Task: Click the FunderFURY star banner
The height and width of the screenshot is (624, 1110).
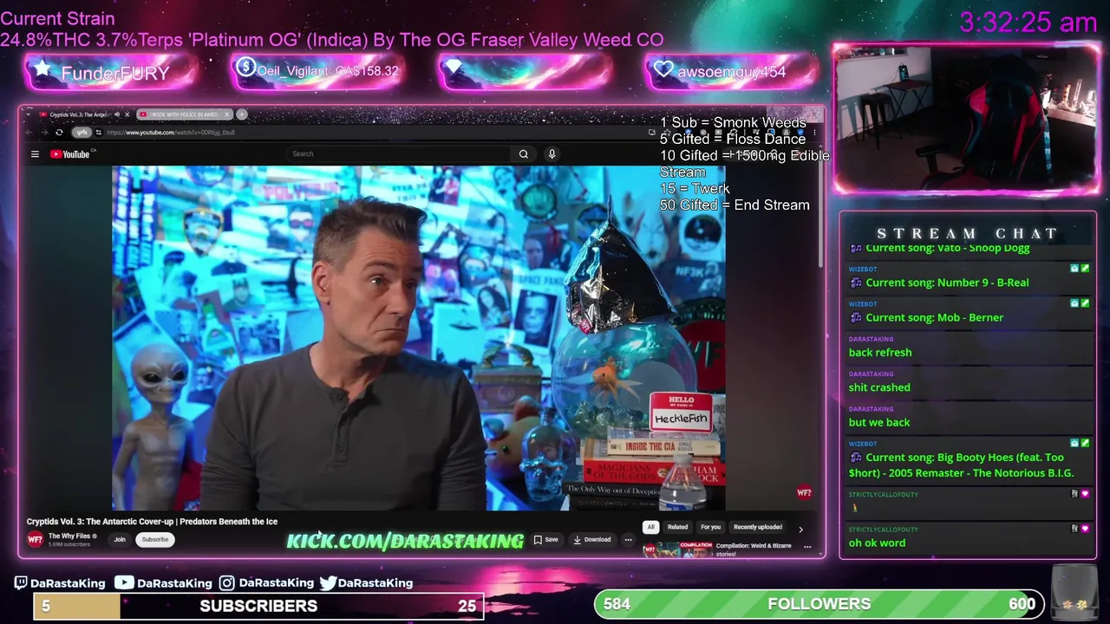Action: (x=111, y=72)
